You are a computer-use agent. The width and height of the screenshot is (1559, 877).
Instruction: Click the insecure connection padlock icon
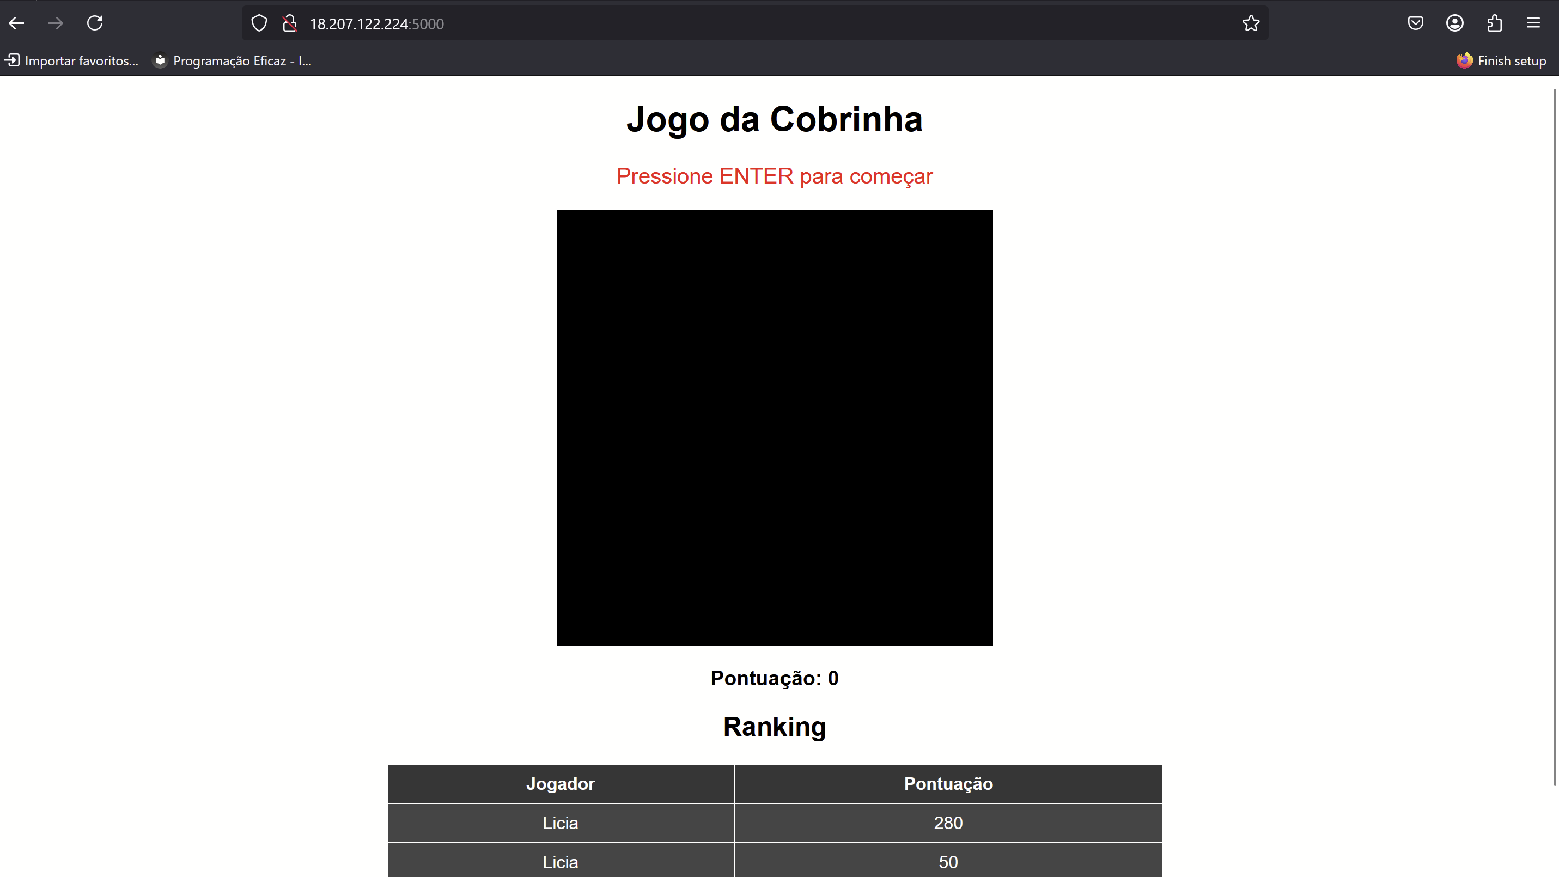[290, 23]
